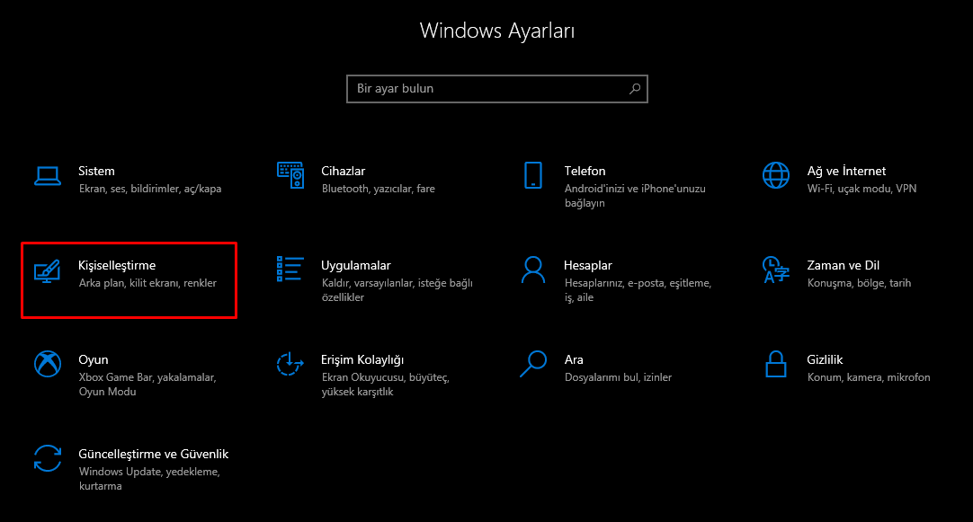Click "Ekran Okuyucusu, büyüteç, yüksek karşıtlık" text

point(386,385)
